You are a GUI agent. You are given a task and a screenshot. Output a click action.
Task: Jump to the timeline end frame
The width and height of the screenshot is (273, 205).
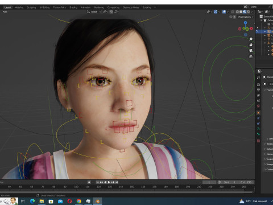[x=117, y=182]
